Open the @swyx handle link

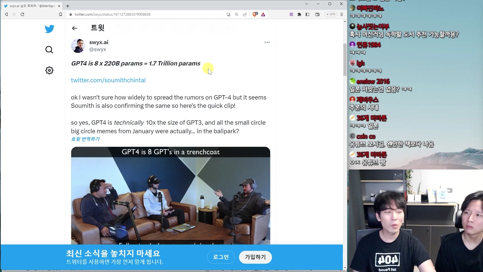click(x=98, y=49)
